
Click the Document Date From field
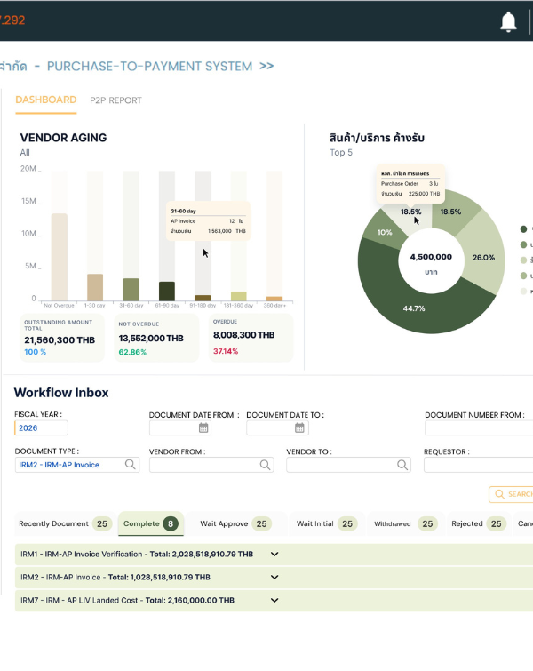click(x=180, y=428)
